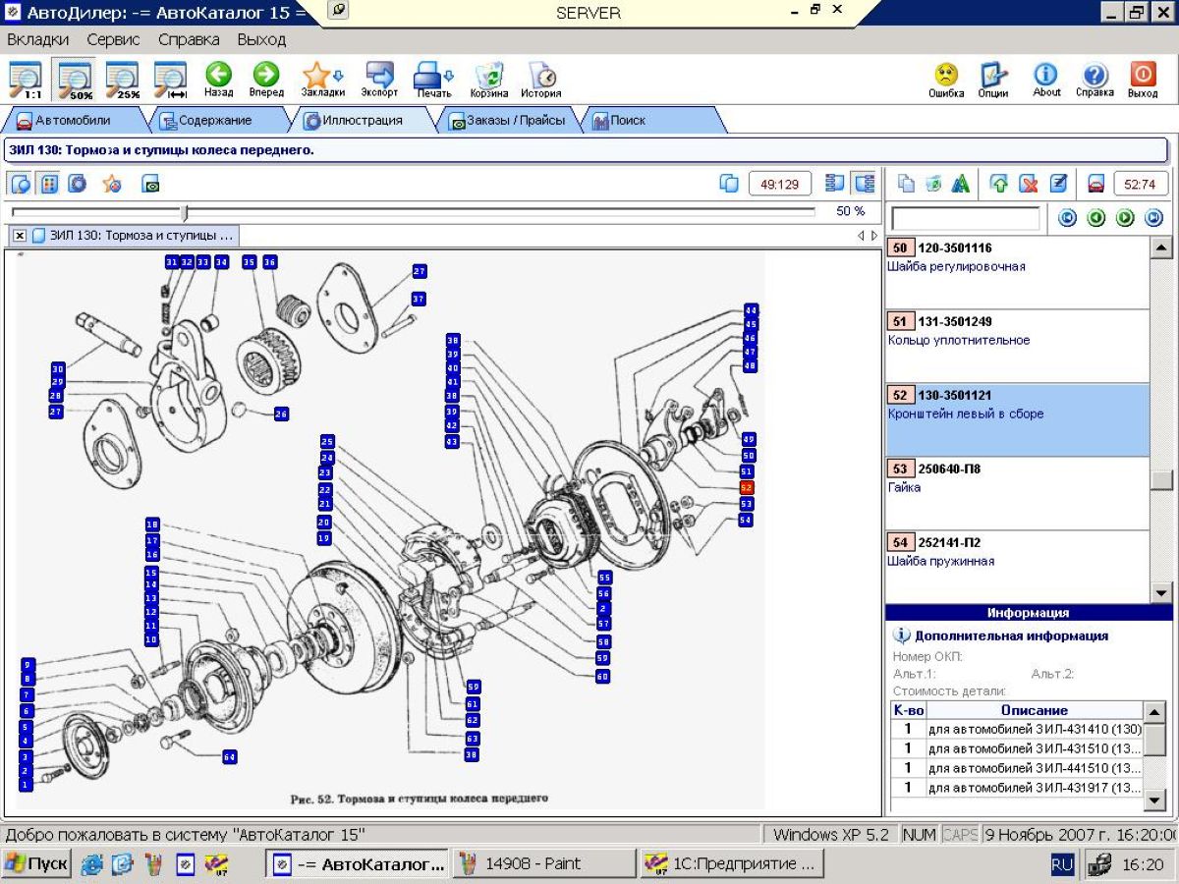
Task: Select part 53 Гайка 250640-П8
Action: pyautogui.click(x=1017, y=494)
